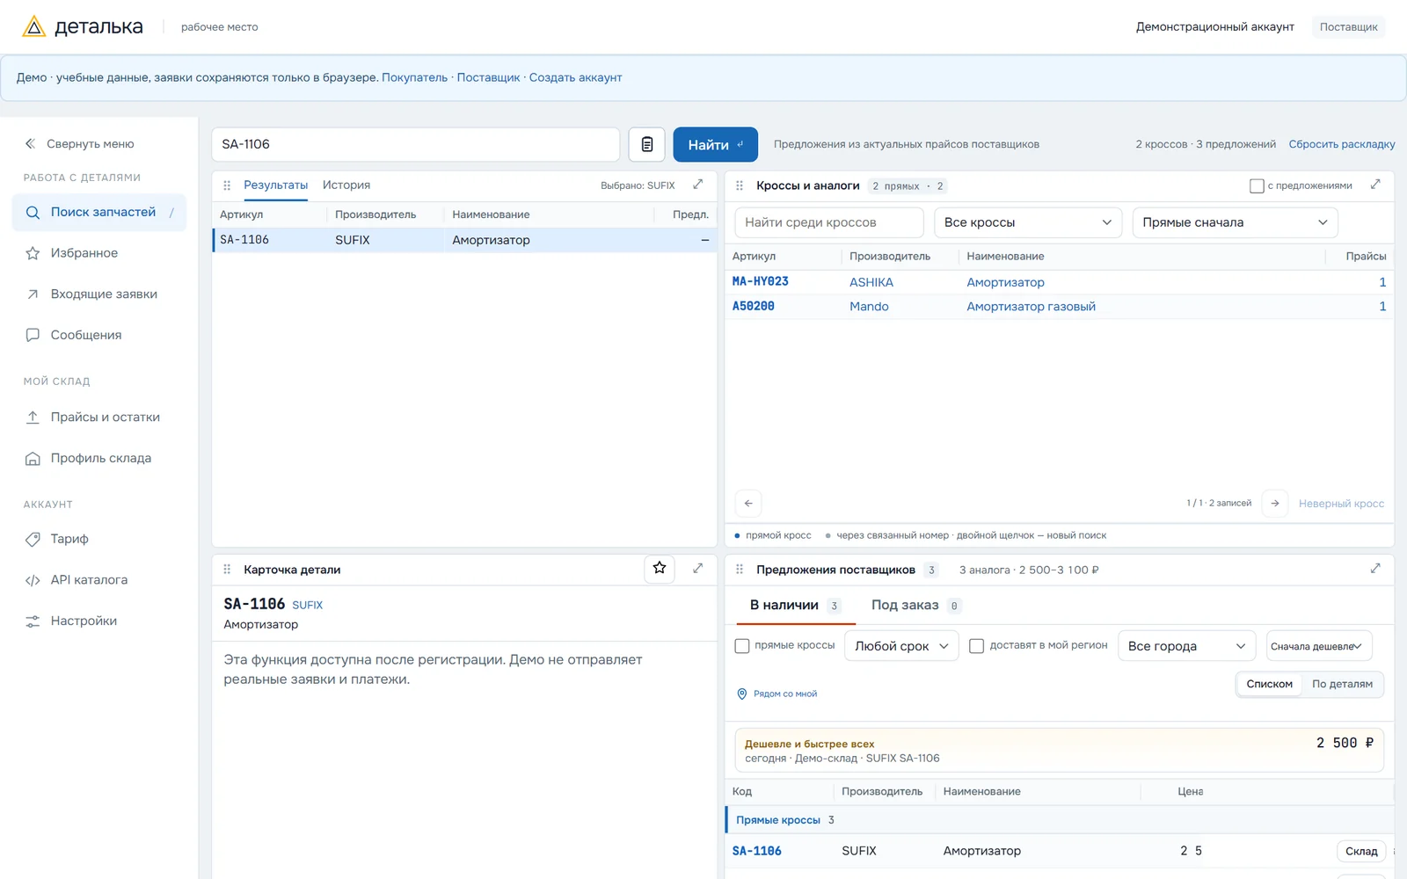This screenshot has width=1407, height=879.
Task: Focus the 'Найти среди кроссов' field
Action: 829,222
